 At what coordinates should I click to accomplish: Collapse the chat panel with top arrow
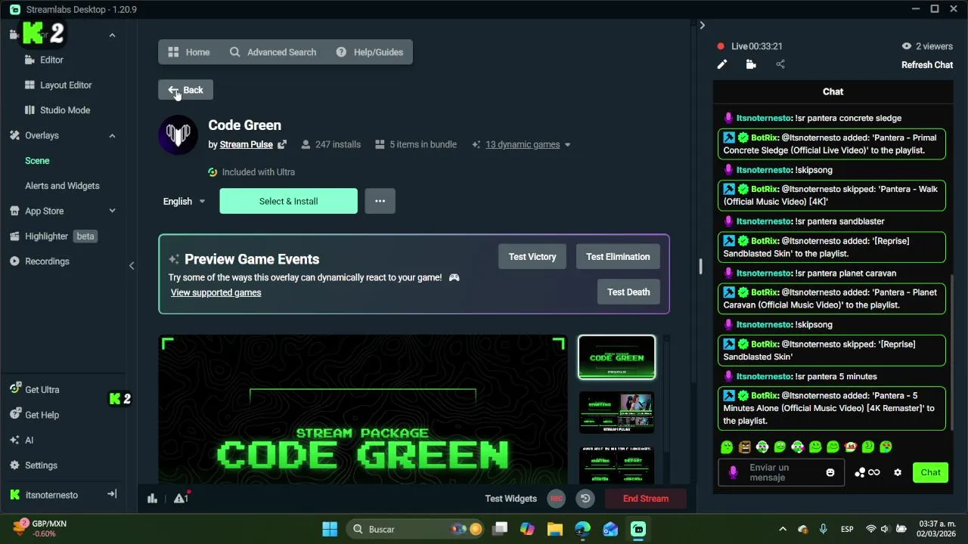(x=702, y=26)
